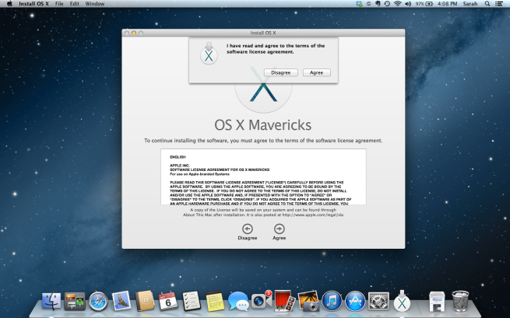The image size is (510, 318).
Task: Open the Trash in the Dock
Action: coord(460,302)
